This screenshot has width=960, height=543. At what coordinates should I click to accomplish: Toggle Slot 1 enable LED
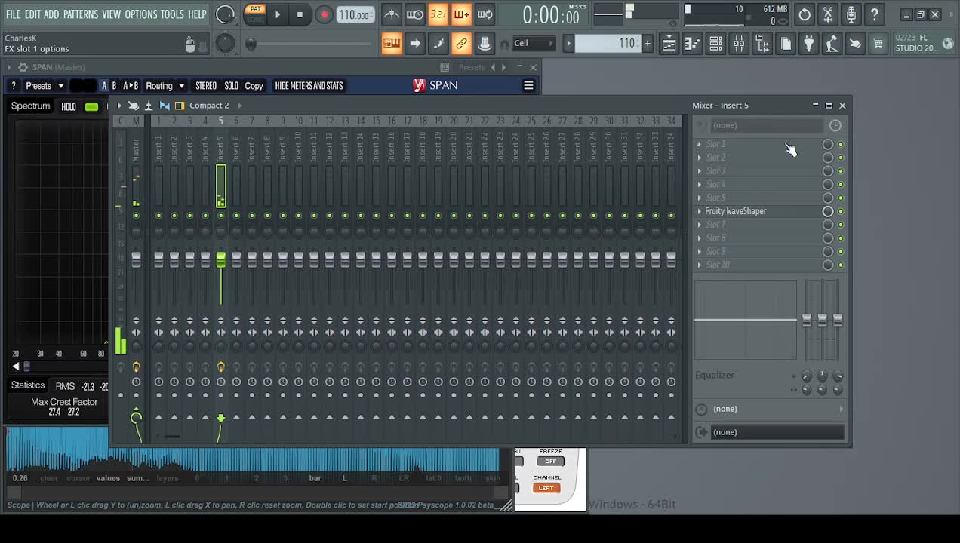point(841,144)
